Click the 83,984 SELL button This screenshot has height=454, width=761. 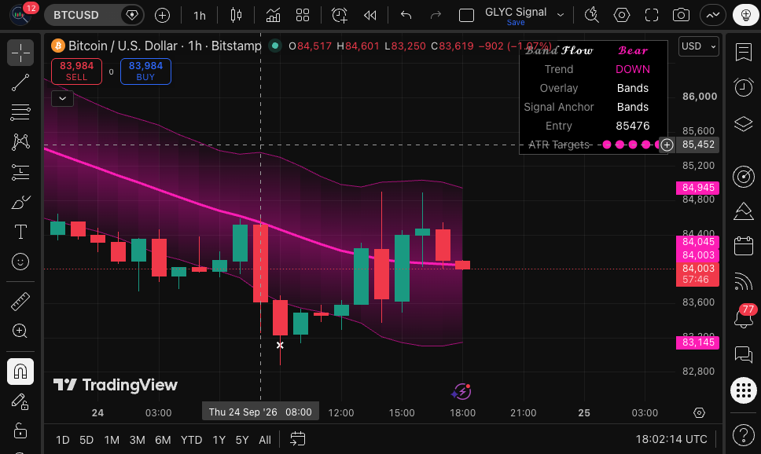(x=77, y=71)
